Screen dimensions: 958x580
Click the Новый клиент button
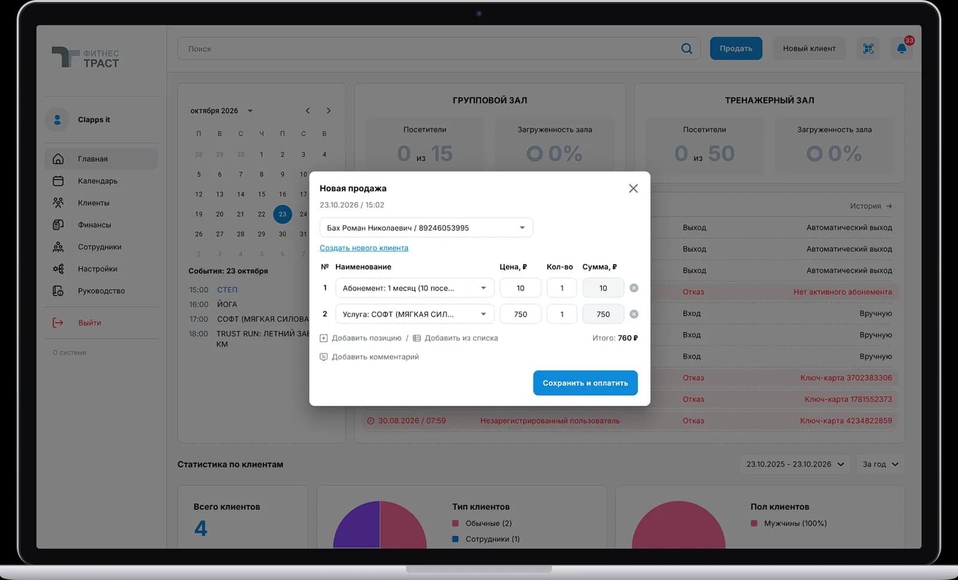[809, 49]
